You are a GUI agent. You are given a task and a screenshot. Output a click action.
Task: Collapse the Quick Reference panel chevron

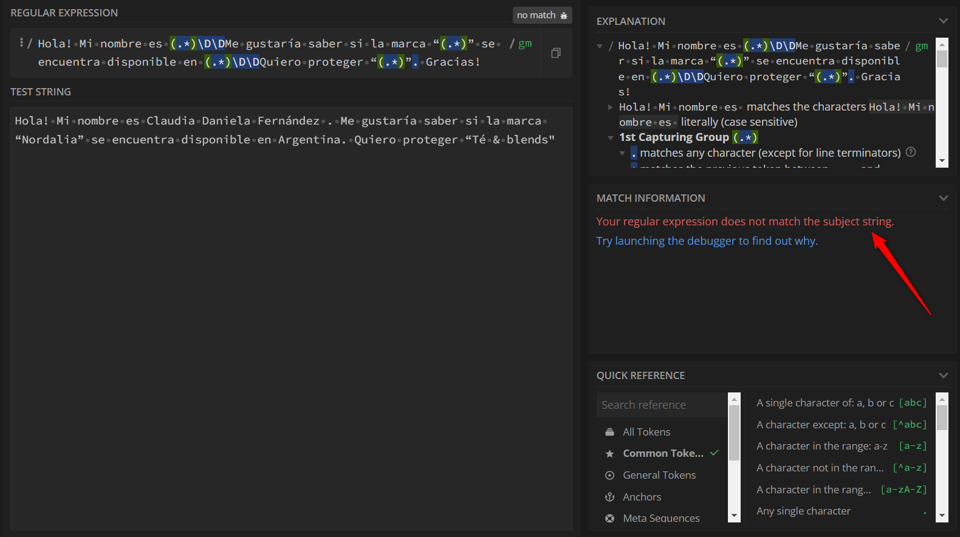point(943,375)
